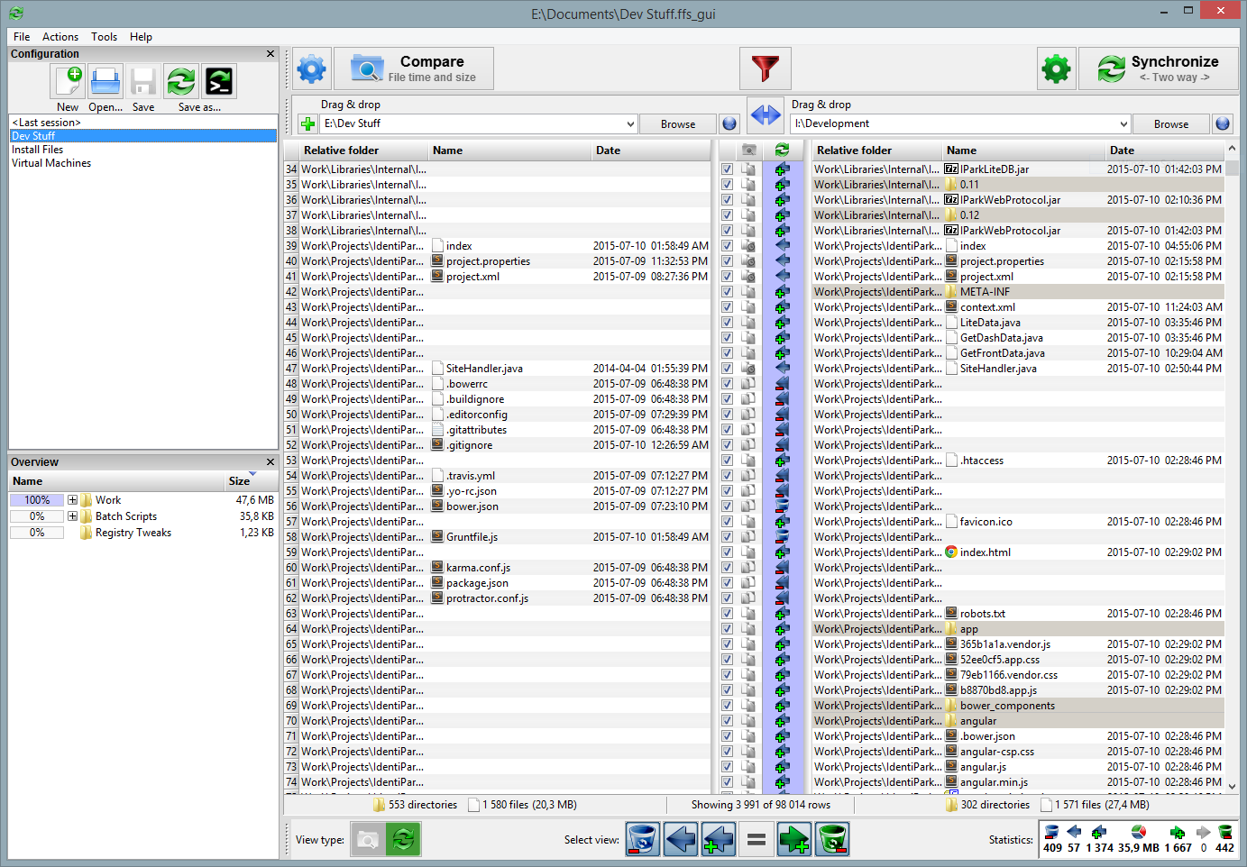The width and height of the screenshot is (1247, 867).
Task: Open the Help menu
Action: [x=141, y=37]
